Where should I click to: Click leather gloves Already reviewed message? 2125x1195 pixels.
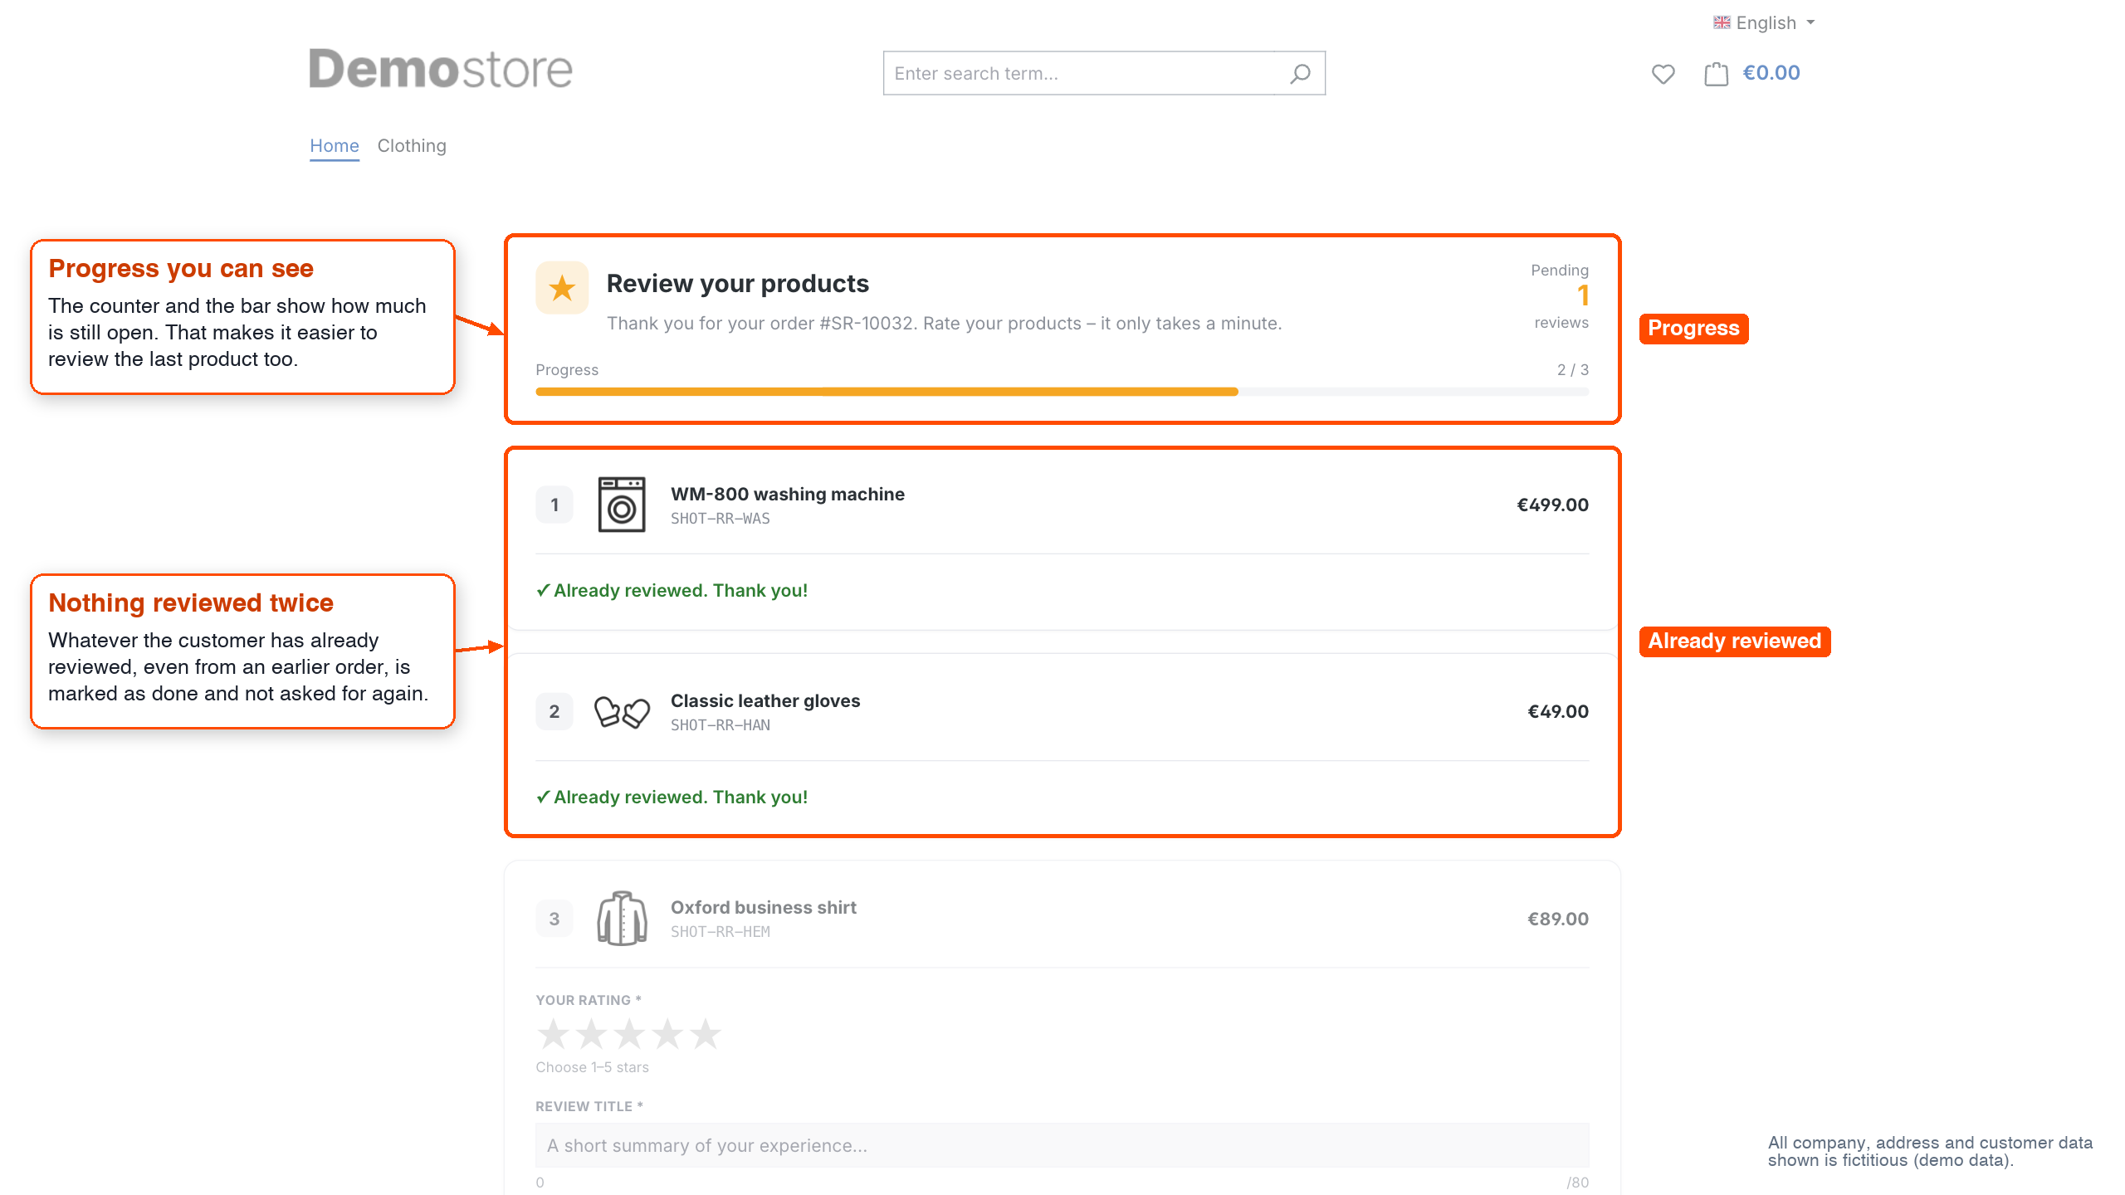pos(672,797)
